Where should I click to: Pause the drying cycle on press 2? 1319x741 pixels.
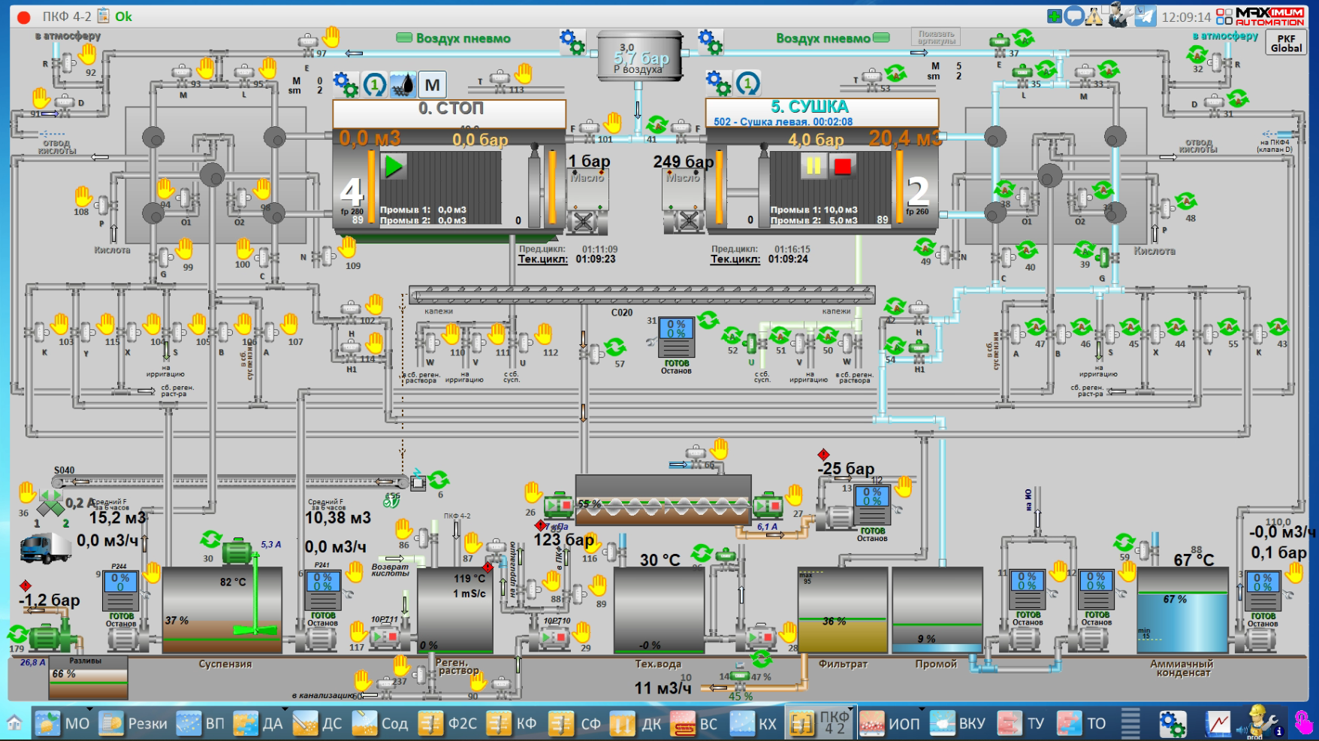tap(813, 166)
